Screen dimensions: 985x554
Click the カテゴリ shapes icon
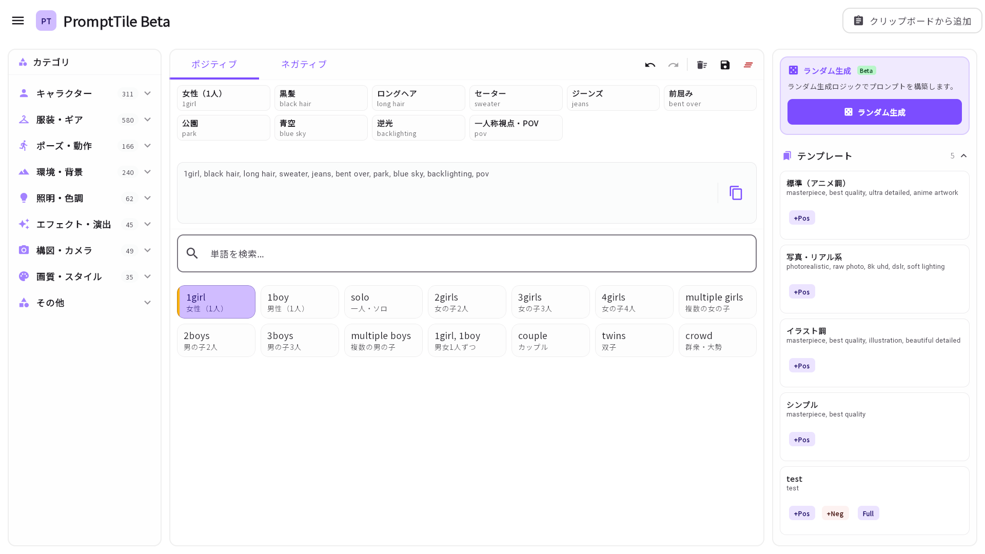pos(23,62)
